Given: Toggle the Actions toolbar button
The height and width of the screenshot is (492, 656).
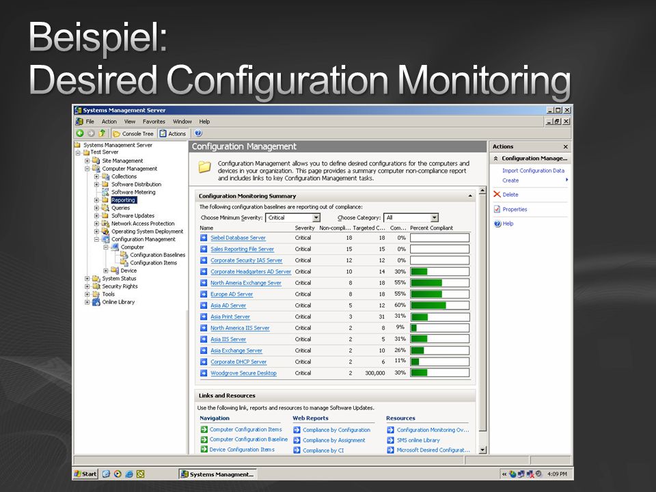Looking at the screenshot, I should (173, 133).
